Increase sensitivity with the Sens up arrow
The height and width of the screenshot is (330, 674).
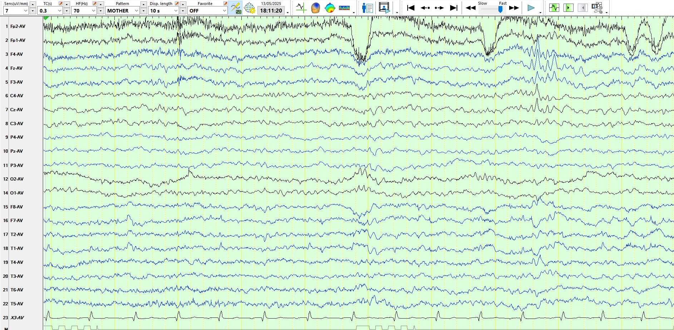[x=33, y=4]
